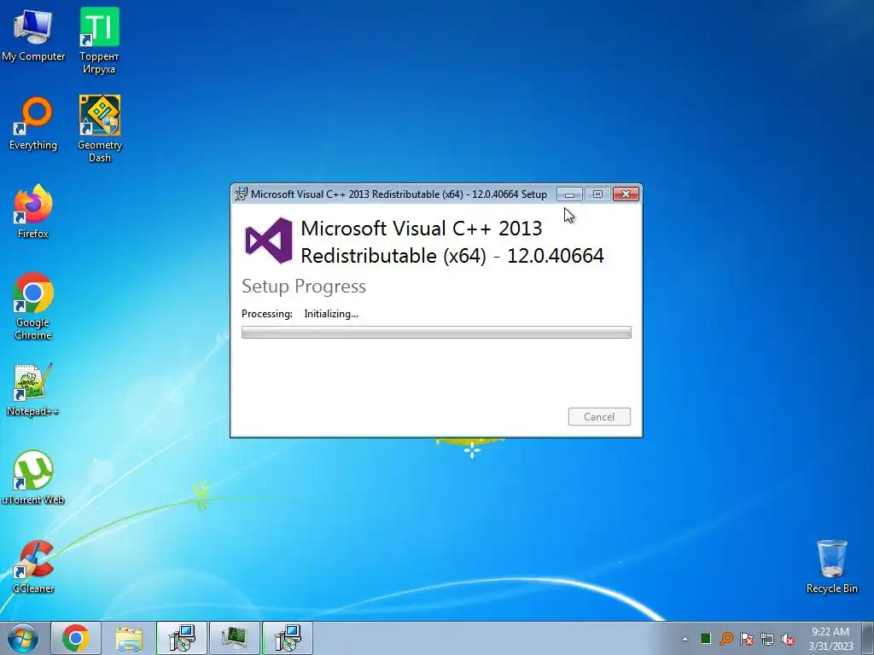Click the 'Processing:' label
The width and height of the screenshot is (874, 655).
tap(267, 314)
